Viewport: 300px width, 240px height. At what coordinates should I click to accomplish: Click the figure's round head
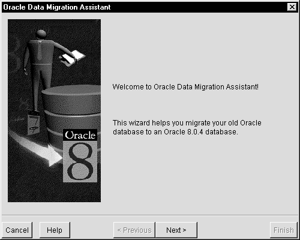click(x=41, y=34)
